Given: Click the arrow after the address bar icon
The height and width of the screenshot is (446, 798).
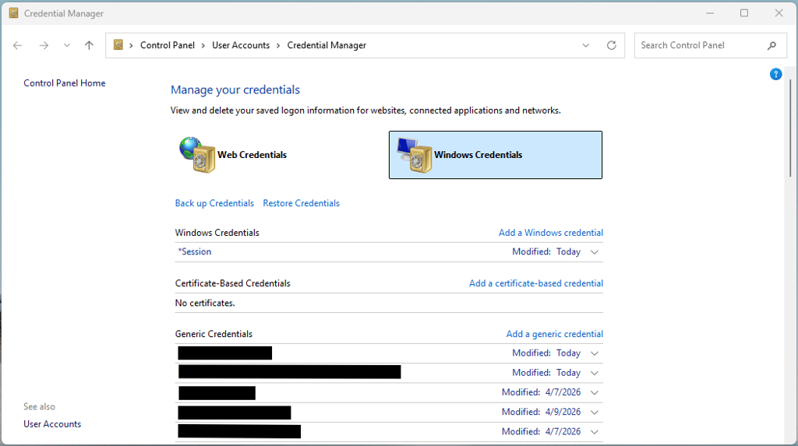Looking at the screenshot, I should pyautogui.click(x=131, y=45).
